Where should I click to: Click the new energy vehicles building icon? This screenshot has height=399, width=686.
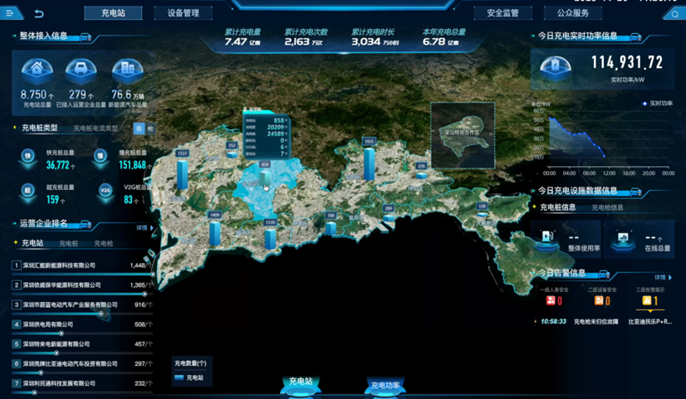(x=127, y=71)
